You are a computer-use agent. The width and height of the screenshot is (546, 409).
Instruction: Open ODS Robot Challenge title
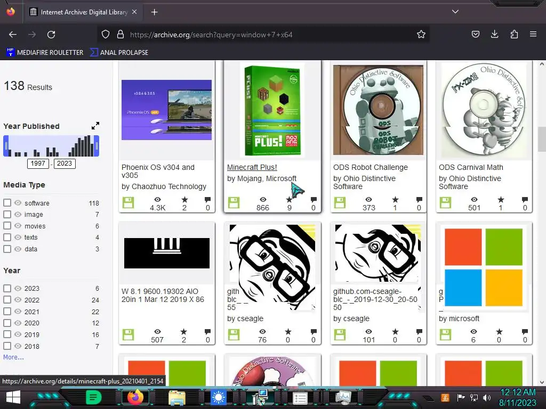[x=371, y=167]
